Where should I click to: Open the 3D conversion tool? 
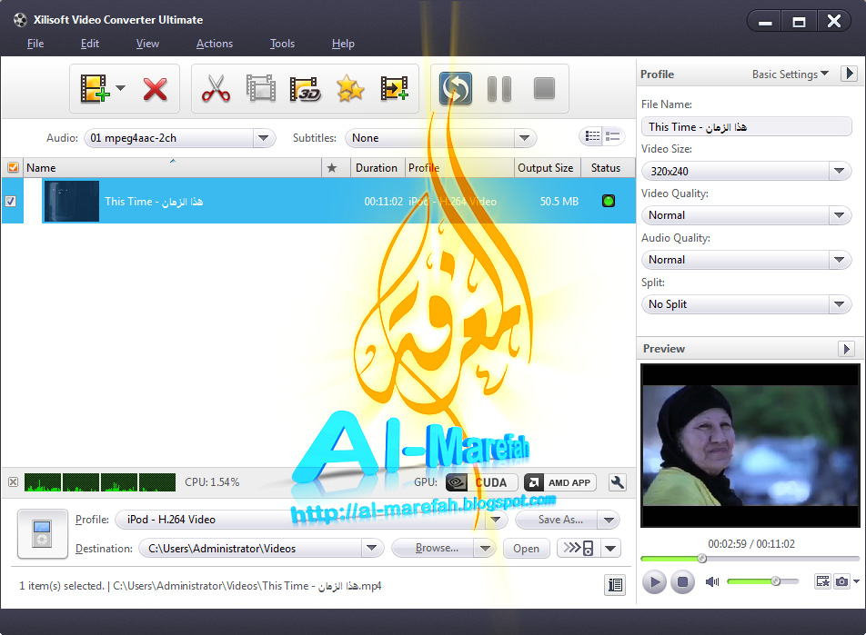click(x=306, y=89)
